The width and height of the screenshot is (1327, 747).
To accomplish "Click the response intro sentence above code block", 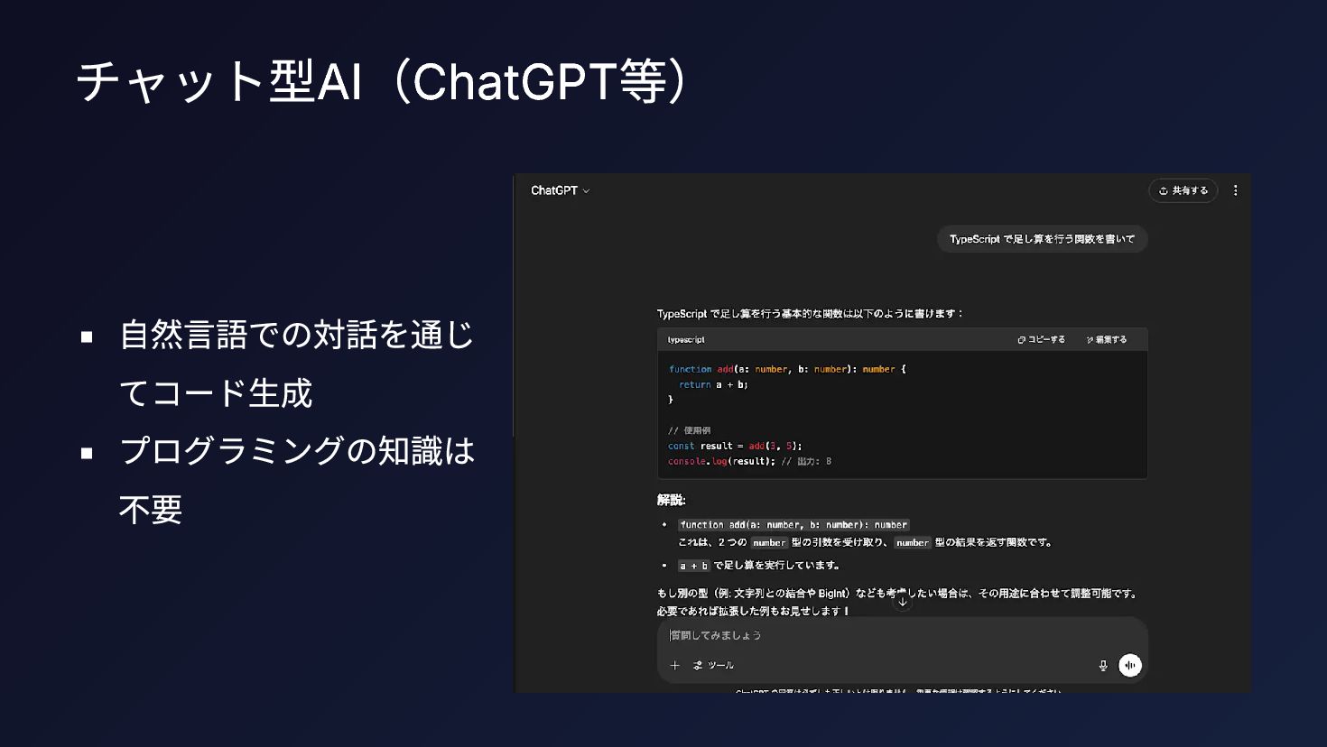I will coord(810,313).
